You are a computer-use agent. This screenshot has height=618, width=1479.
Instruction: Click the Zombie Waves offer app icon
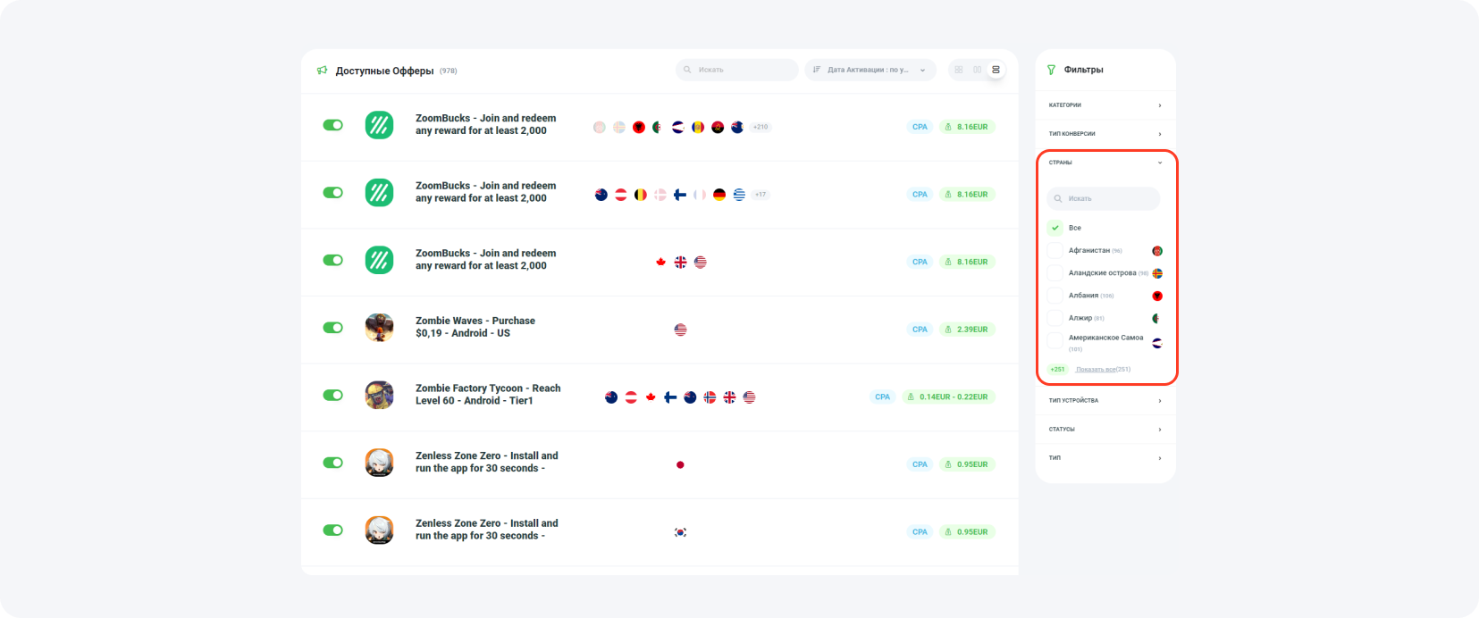pos(379,328)
